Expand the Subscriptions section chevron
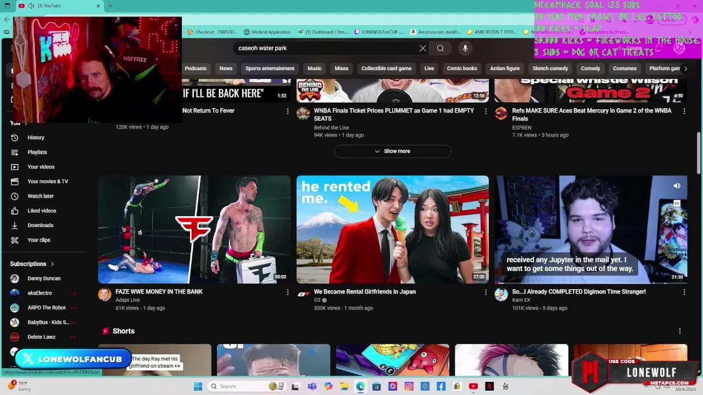This screenshot has width=703, height=395. click(52, 264)
